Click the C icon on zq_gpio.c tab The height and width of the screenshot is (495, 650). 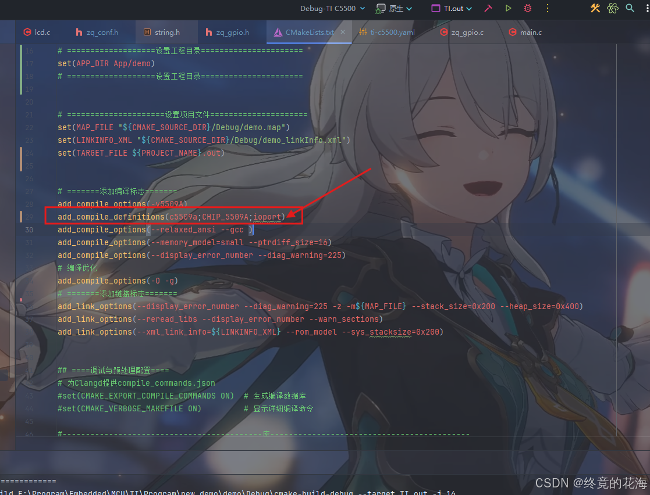click(x=444, y=33)
